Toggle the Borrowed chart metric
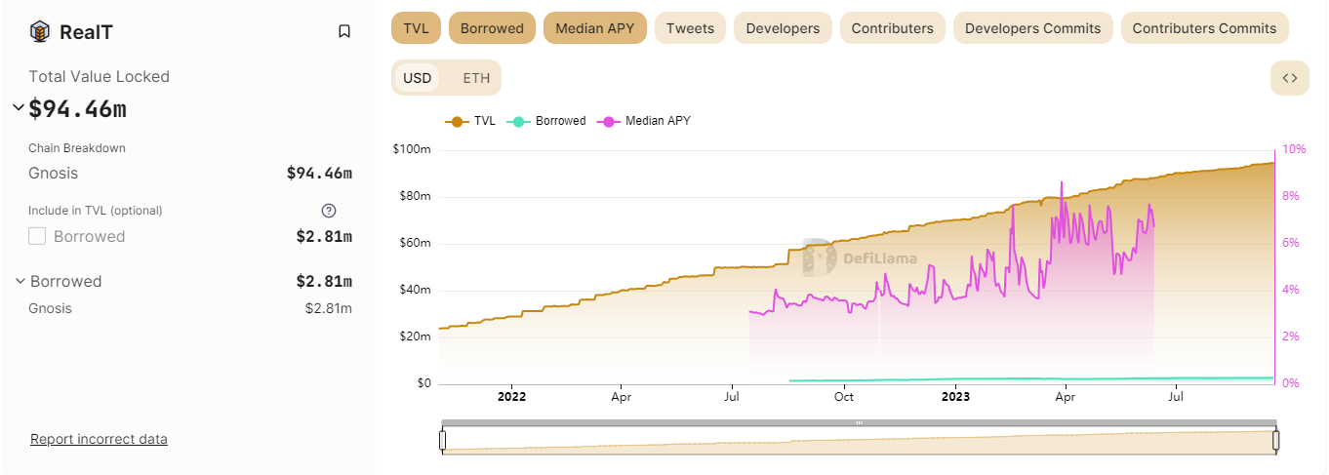 pyautogui.click(x=492, y=28)
